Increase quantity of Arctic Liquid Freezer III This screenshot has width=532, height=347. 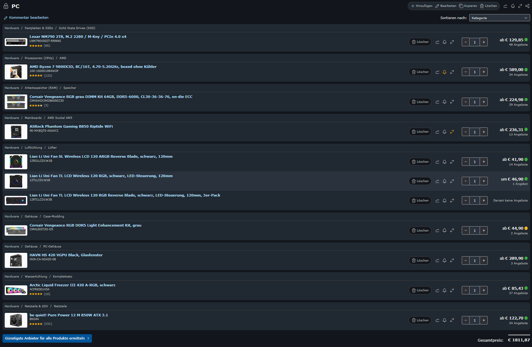click(x=484, y=290)
